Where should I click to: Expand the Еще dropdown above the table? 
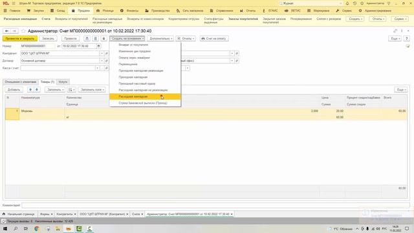401,90
